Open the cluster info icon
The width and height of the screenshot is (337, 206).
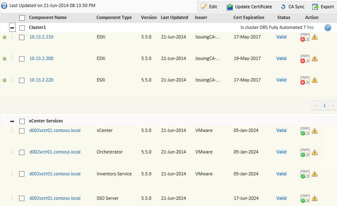point(327,28)
